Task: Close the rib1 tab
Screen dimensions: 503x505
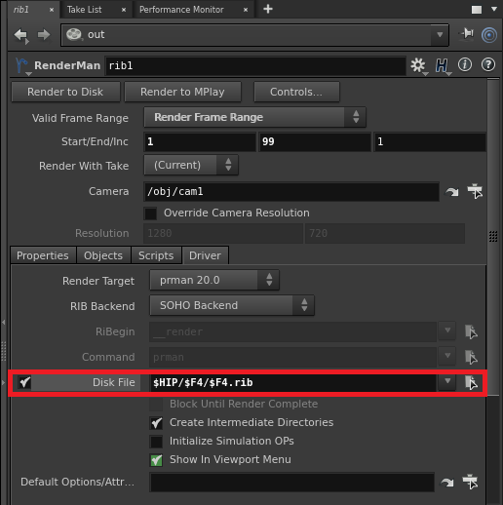Action: pyautogui.click(x=52, y=10)
